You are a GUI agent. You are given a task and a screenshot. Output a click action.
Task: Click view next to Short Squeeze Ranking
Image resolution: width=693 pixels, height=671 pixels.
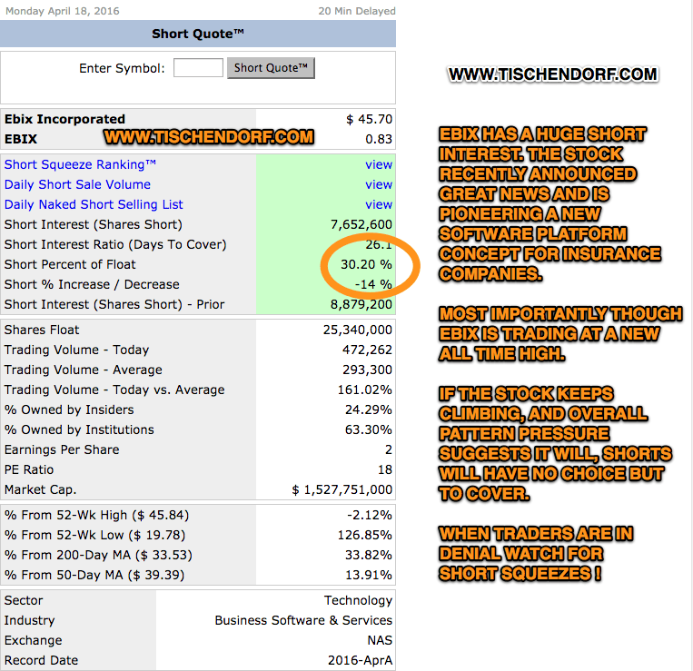(x=379, y=164)
